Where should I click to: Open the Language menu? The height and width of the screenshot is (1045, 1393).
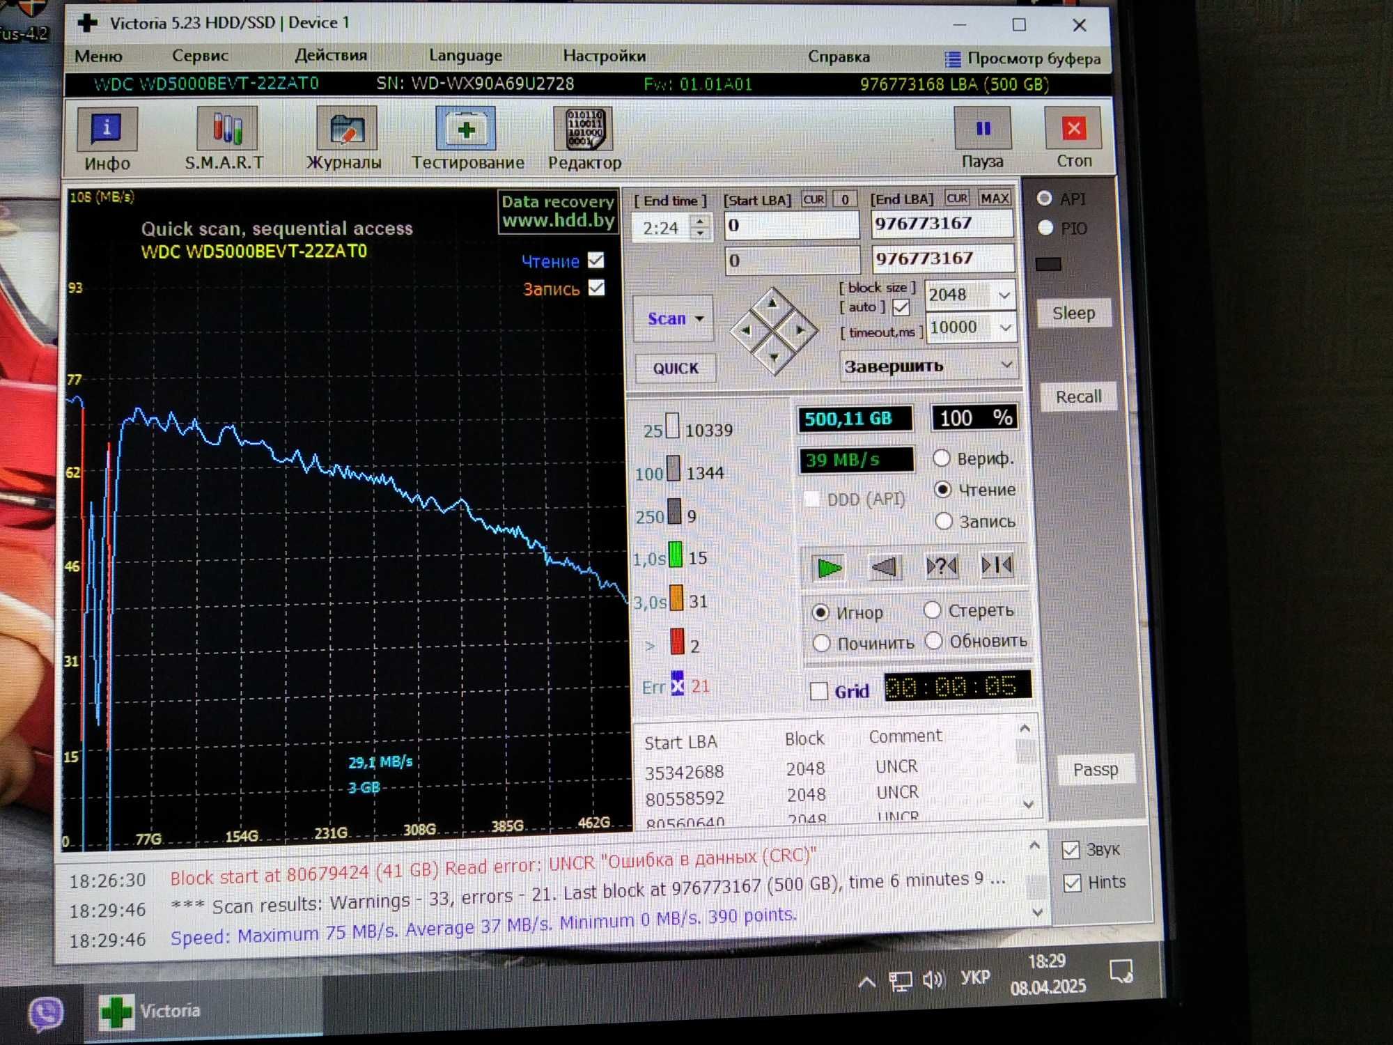(x=465, y=56)
